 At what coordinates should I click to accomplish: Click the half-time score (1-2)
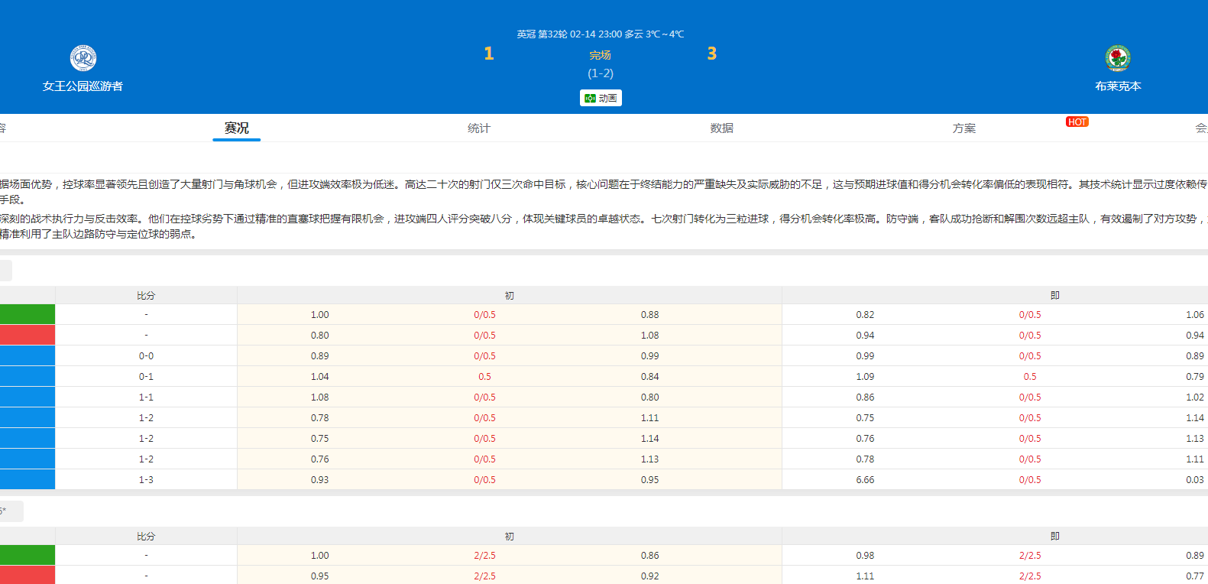coord(600,73)
